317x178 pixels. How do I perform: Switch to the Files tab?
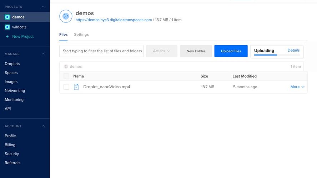coord(63,35)
